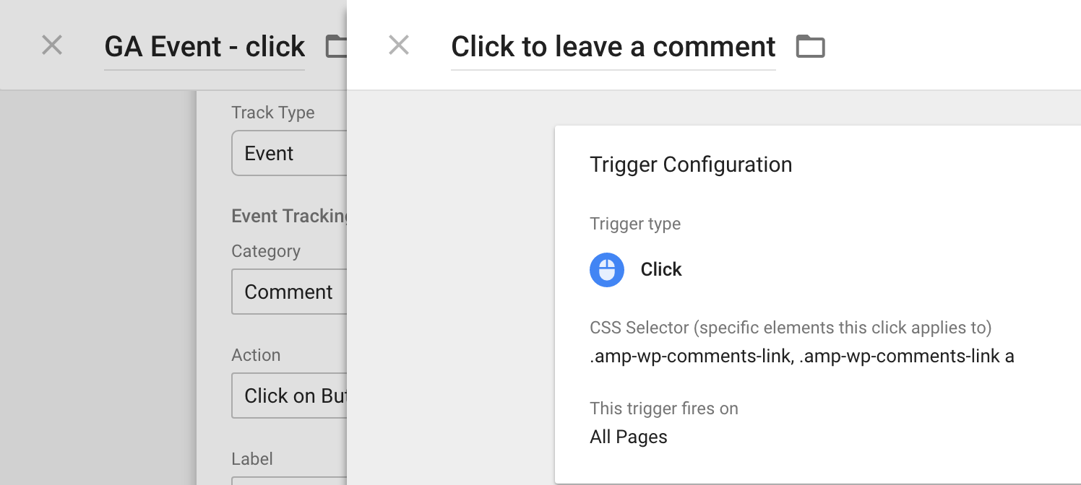Edit the trigger name Click to leave a comment
The width and height of the screenshot is (1081, 485).
pyautogui.click(x=613, y=47)
